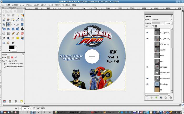Select the Airbrush tool
184x114 pixels.
pyautogui.click(x=4, y=38)
